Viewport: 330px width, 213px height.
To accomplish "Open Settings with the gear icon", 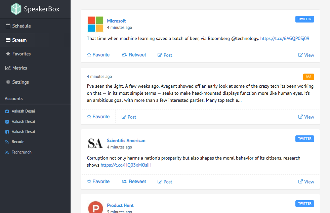I will tap(20, 82).
